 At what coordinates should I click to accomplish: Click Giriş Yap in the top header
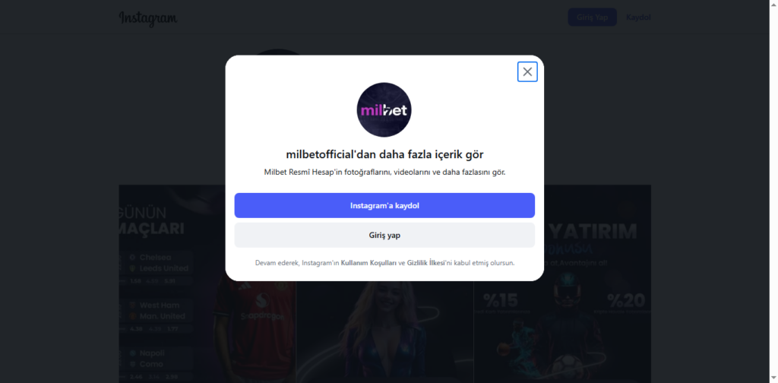click(x=593, y=17)
